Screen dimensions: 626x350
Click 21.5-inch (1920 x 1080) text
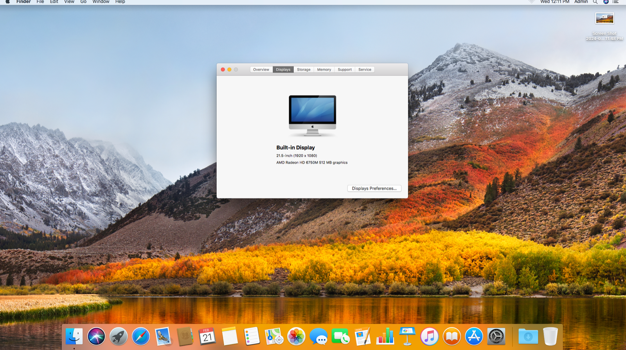click(297, 155)
